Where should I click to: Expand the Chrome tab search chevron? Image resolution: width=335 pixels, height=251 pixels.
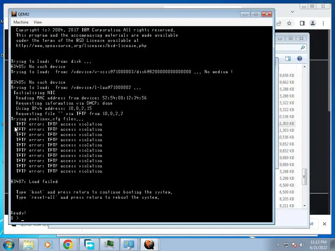pyautogui.click(x=292, y=12)
